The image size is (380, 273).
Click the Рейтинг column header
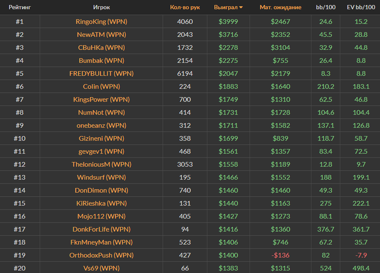(x=20, y=7)
